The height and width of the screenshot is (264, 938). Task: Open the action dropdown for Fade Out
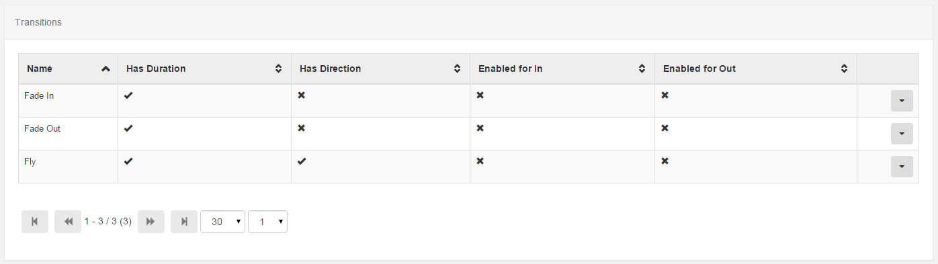[902, 134]
